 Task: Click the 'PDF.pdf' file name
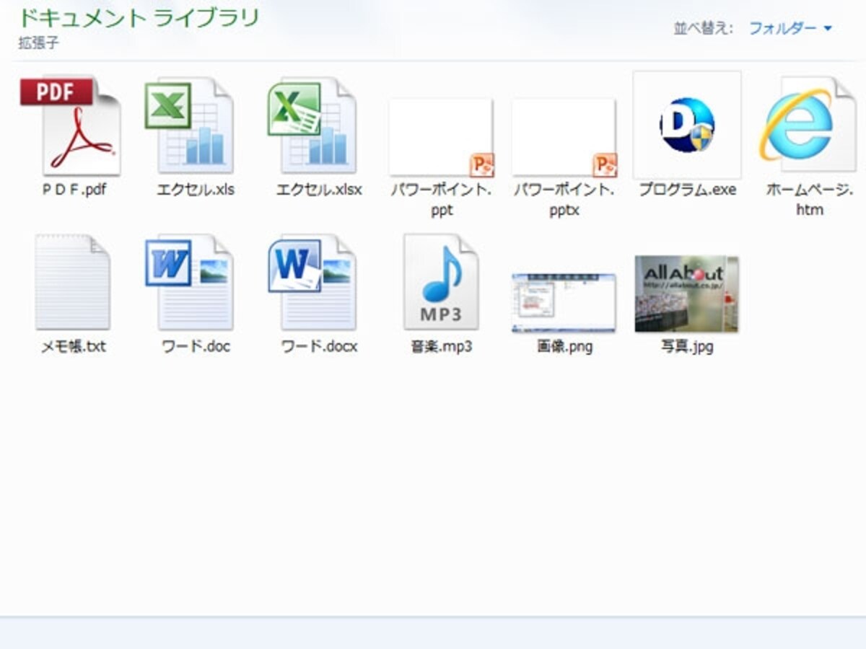point(74,190)
